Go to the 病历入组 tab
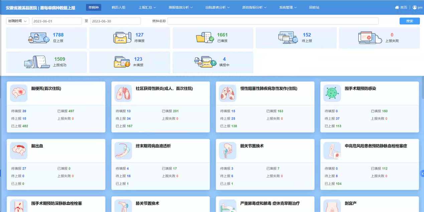The image size is (424, 212). [x=118, y=7]
